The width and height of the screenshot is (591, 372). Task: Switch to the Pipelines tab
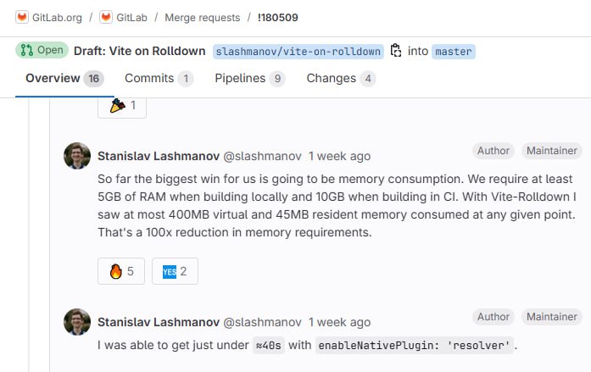tap(249, 78)
